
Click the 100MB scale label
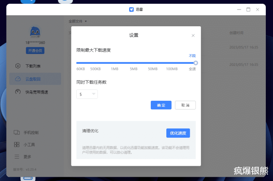point(172,69)
